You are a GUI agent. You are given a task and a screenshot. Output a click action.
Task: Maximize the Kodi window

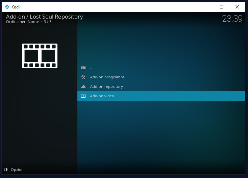[222, 7]
